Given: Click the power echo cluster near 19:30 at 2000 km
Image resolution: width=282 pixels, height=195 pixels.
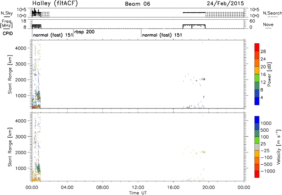Looking at the screenshot, I should 203,79.
